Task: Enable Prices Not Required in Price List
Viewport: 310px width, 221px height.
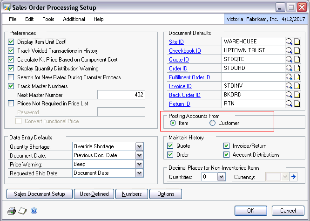Action: (11, 104)
